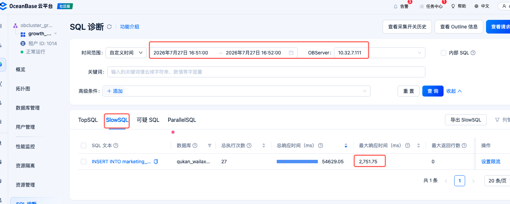Expand the 高级条件 dropdown
Viewport: 510px width, 204px height.
tap(236, 91)
